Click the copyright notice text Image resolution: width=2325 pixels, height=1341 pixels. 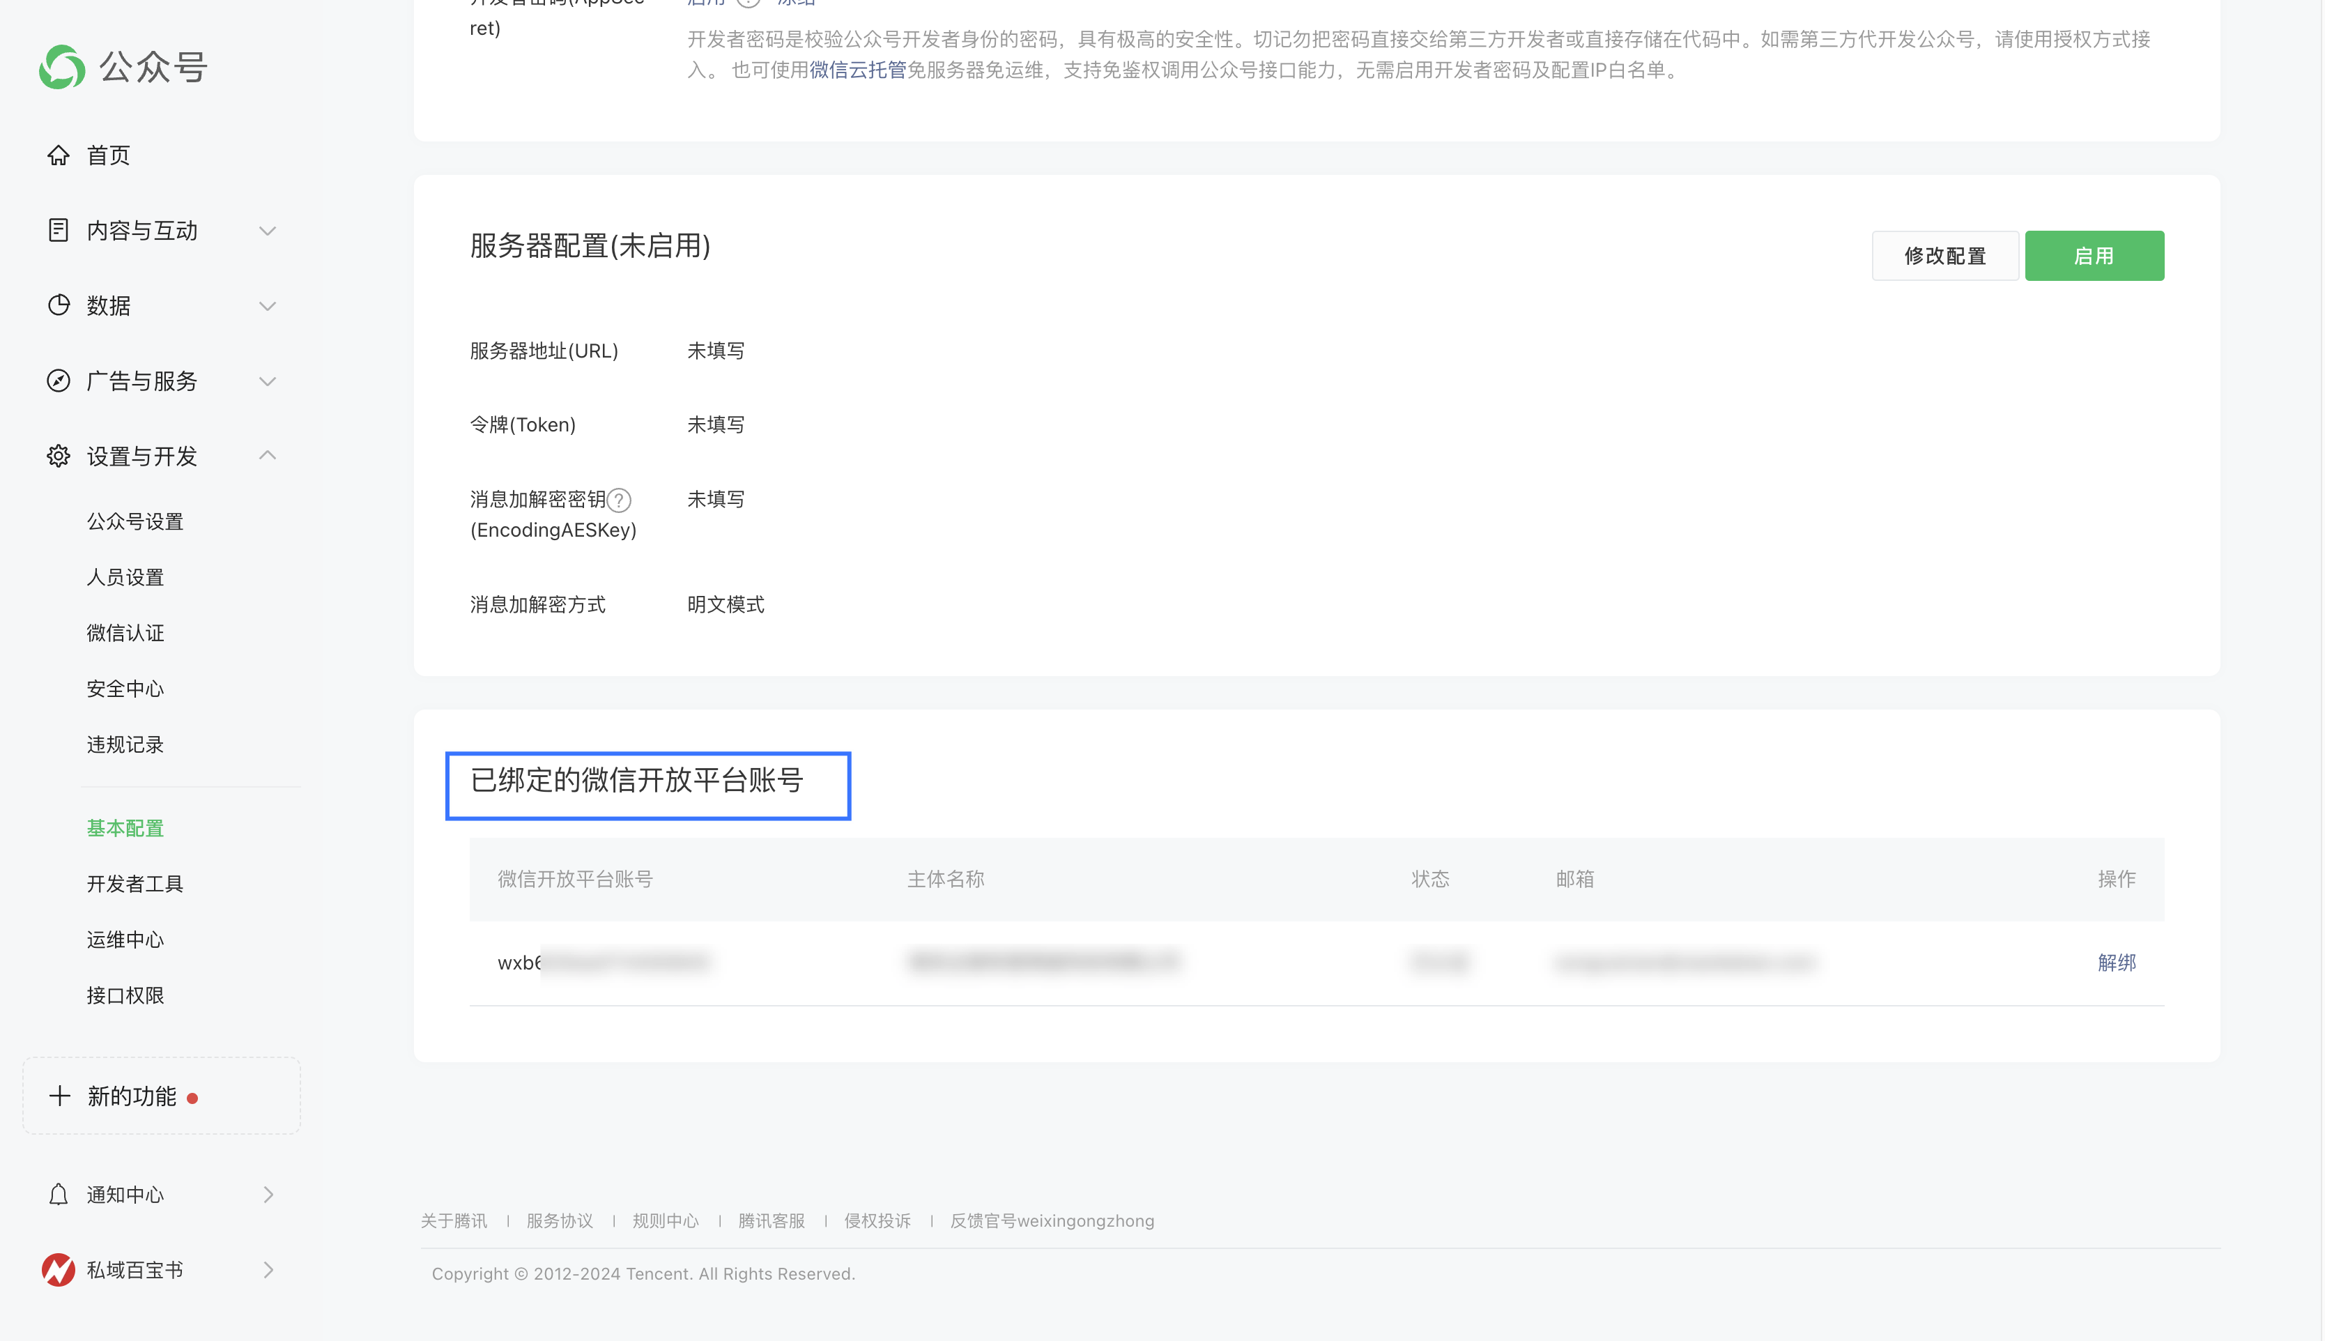tap(644, 1274)
